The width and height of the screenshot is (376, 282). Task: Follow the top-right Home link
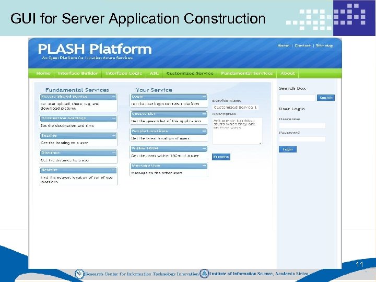coord(283,45)
